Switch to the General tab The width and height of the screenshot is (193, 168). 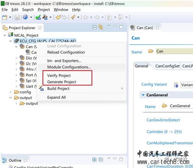141,66
